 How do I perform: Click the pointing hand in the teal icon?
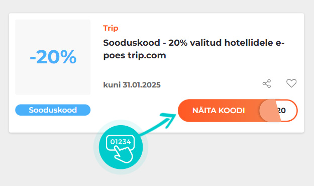[x=124, y=154]
